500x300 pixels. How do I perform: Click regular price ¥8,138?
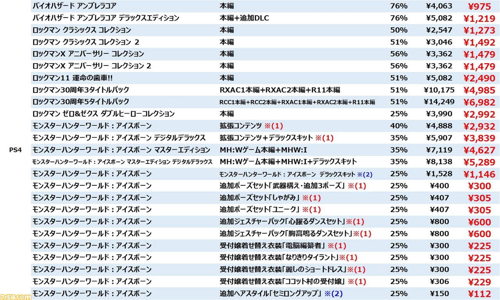click(439, 162)
